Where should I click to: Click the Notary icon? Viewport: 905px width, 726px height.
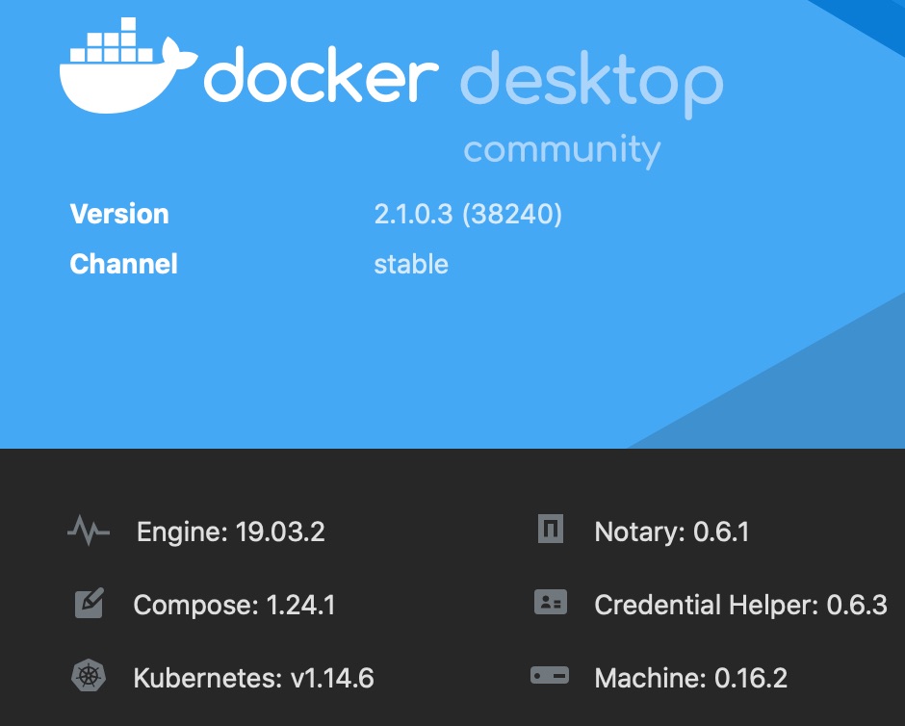pyautogui.click(x=551, y=529)
